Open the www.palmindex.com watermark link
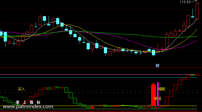 point(28,107)
